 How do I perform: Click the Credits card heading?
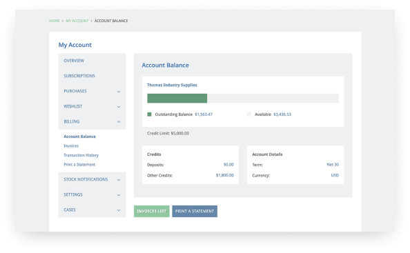coord(154,154)
